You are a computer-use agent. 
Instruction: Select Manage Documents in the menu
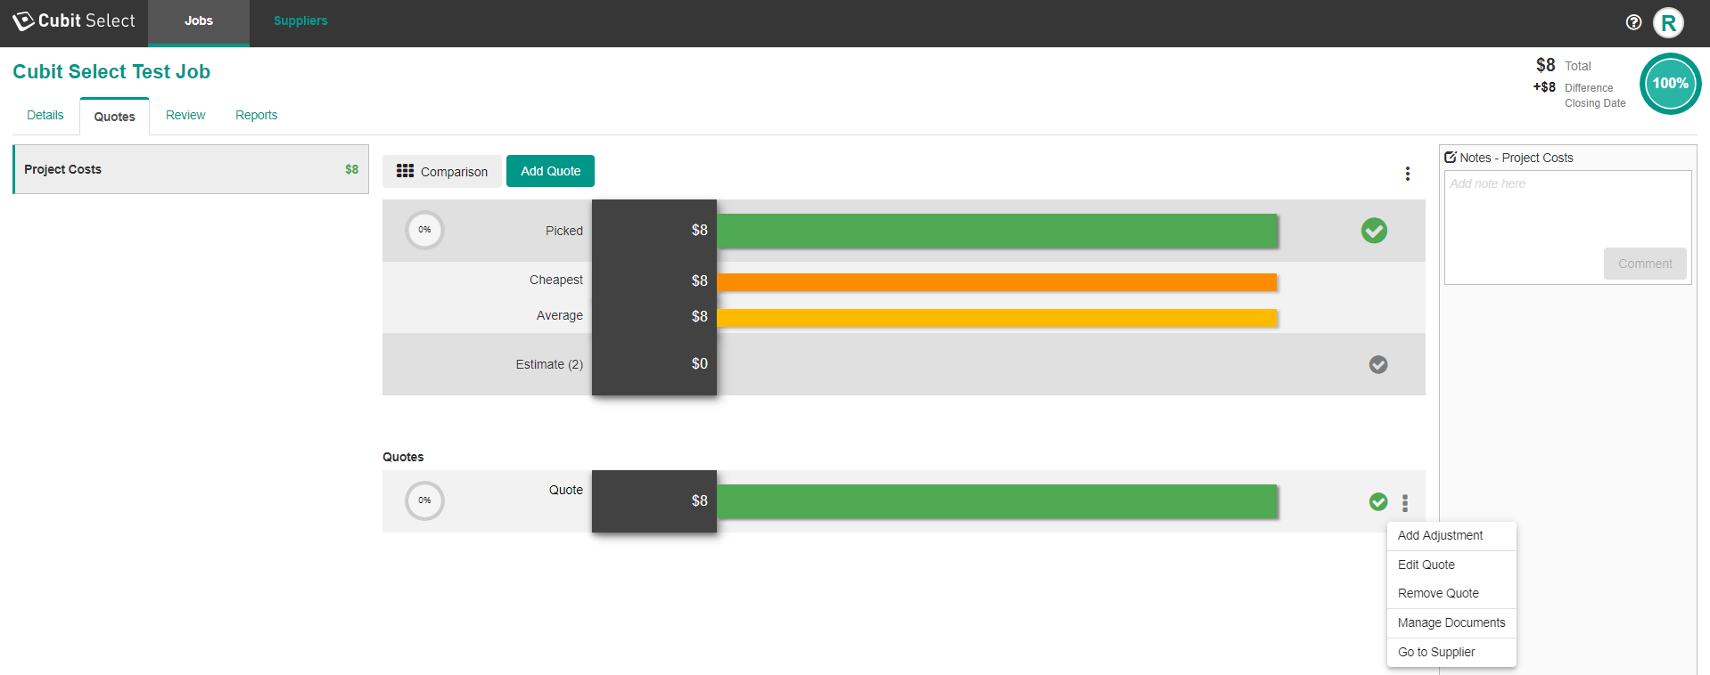click(x=1451, y=622)
